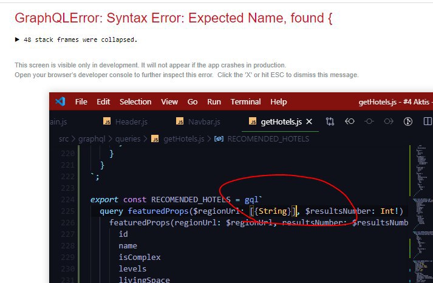
Task: Select the getHotels.js tab
Action: click(281, 121)
